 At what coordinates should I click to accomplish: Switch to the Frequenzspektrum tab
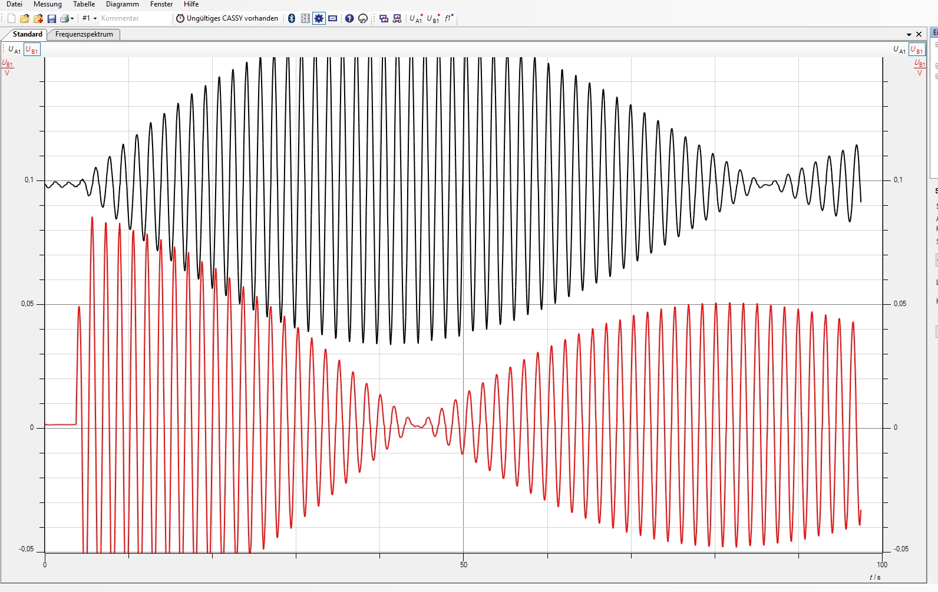pyautogui.click(x=84, y=34)
